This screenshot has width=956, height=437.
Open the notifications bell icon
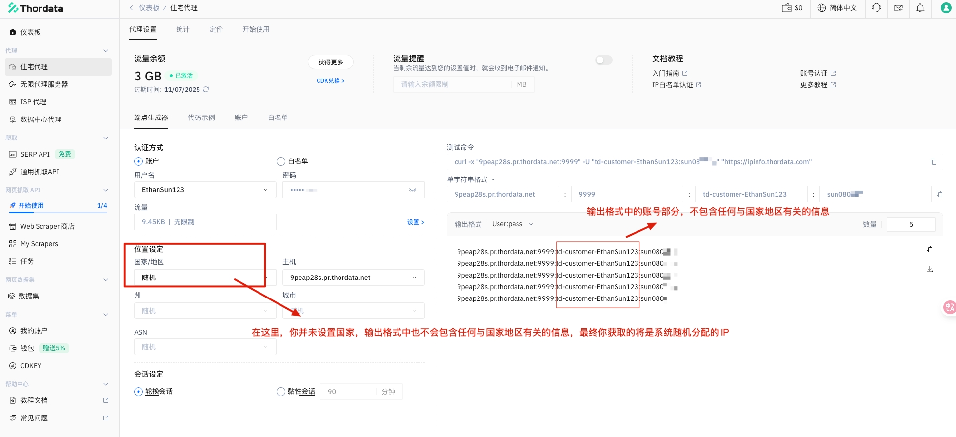(920, 8)
